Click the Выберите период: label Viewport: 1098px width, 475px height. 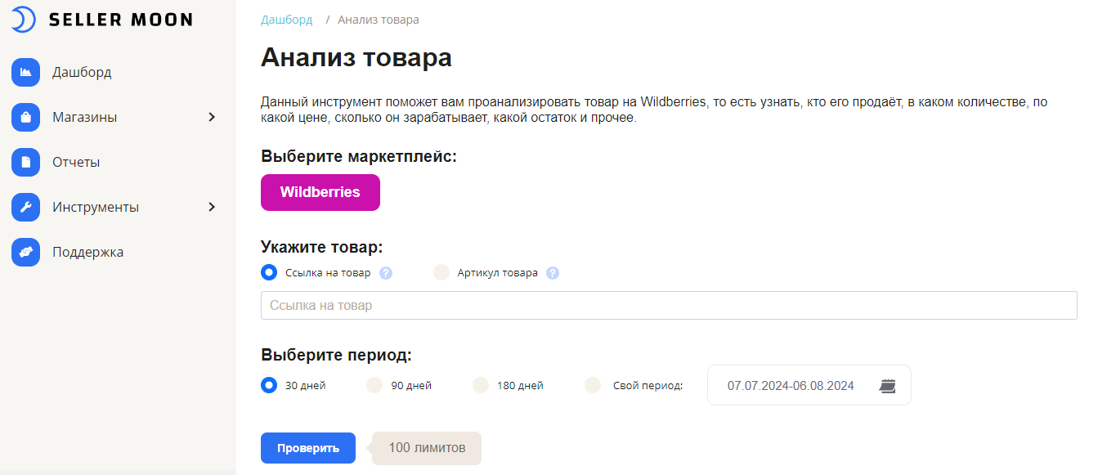(336, 355)
